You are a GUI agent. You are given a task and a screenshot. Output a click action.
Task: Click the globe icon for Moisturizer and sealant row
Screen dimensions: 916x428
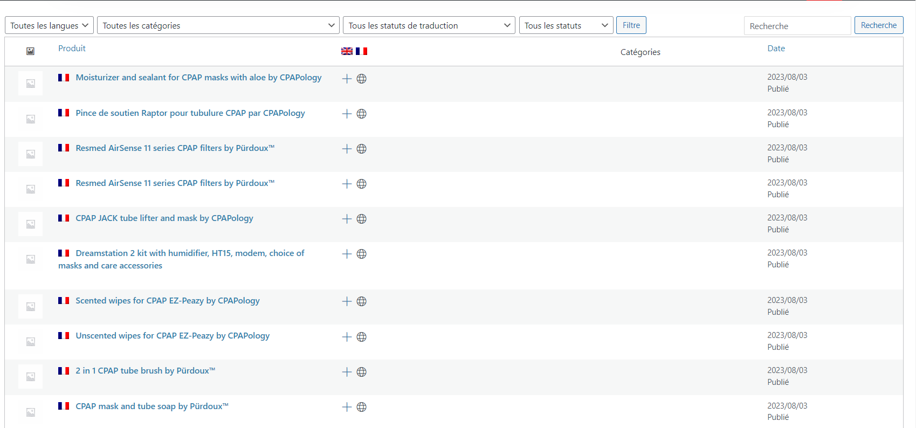tap(362, 79)
